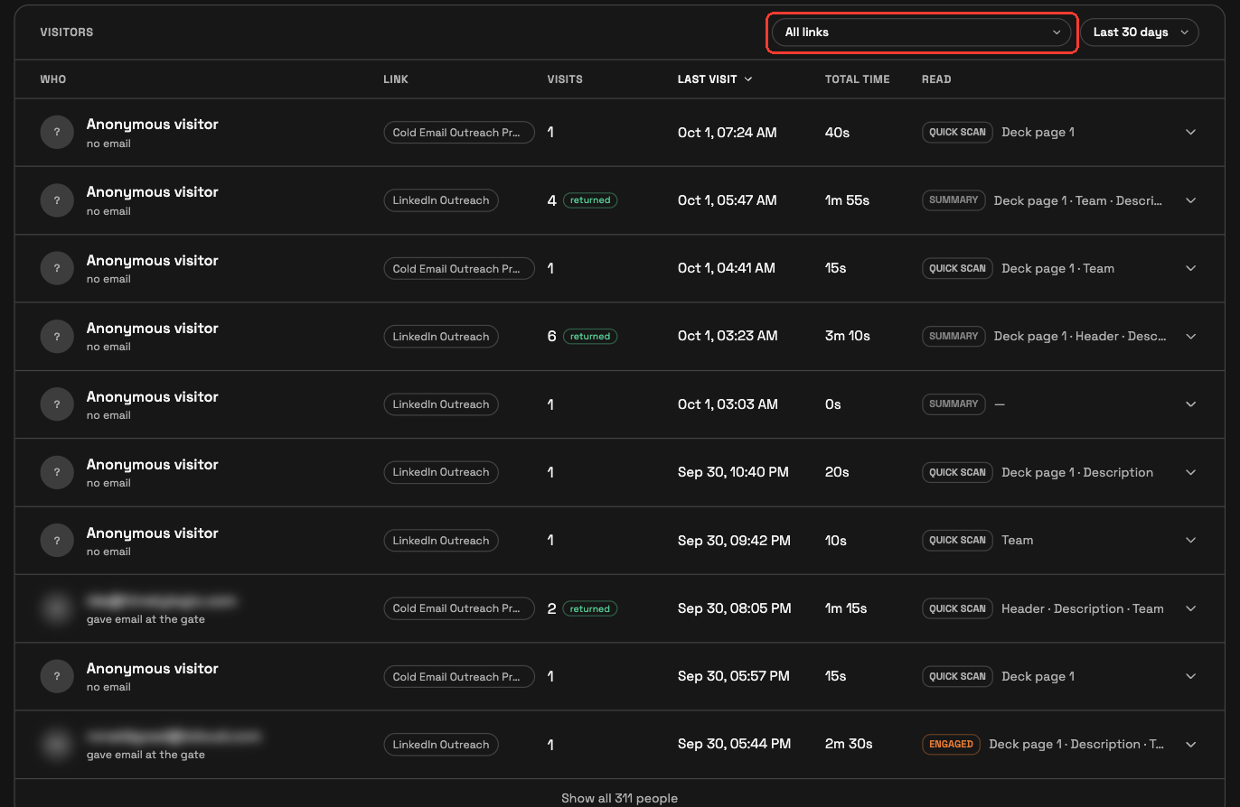The height and width of the screenshot is (807, 1240).
Task: Expand the visitor row from Oct 1, 03:03 AM
Action: [x=1190, y=404]
